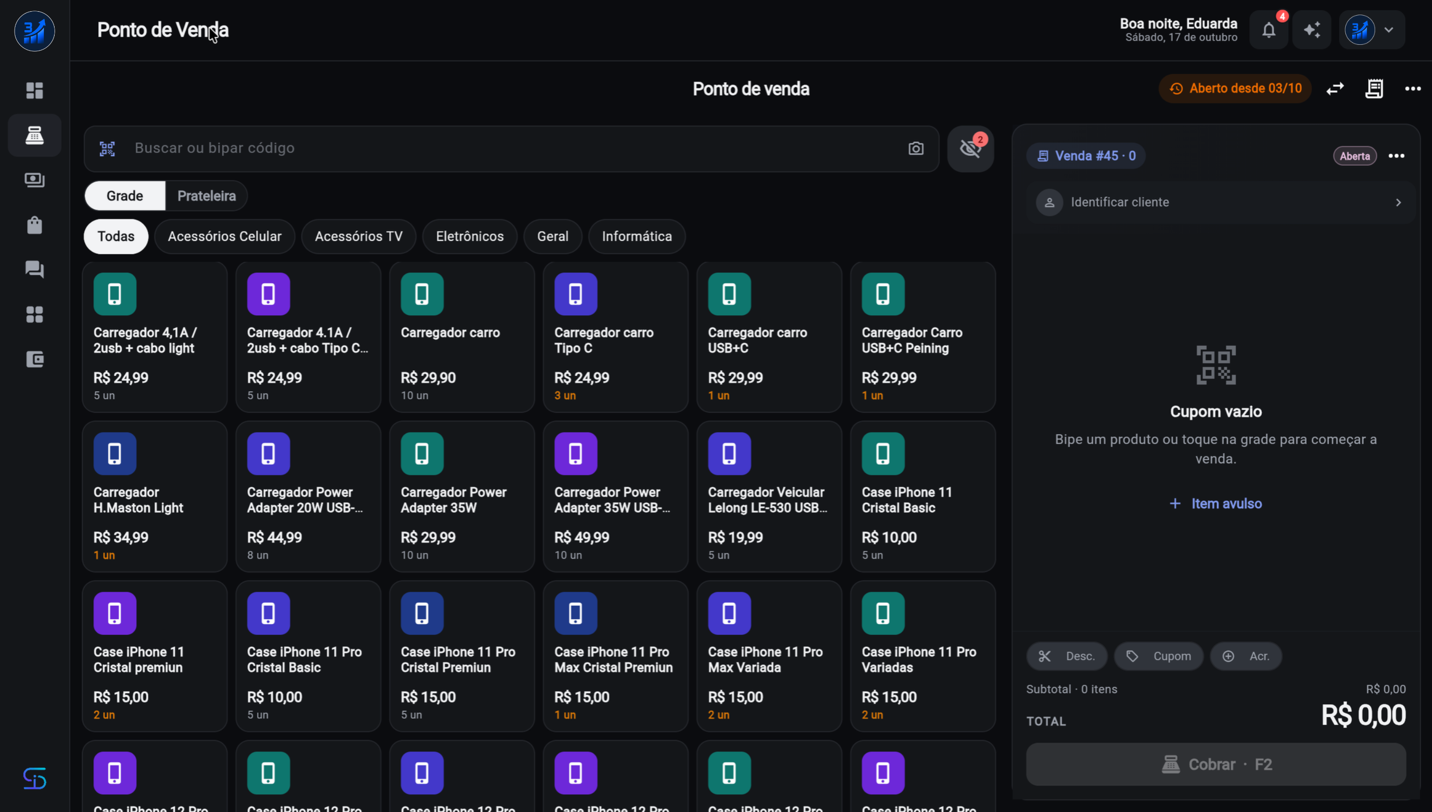Image resolution: width=1432 pixels, height=812 pixels.
Task: Add Carregador carro Tipo C product card
Action: (x=615, y=337)
